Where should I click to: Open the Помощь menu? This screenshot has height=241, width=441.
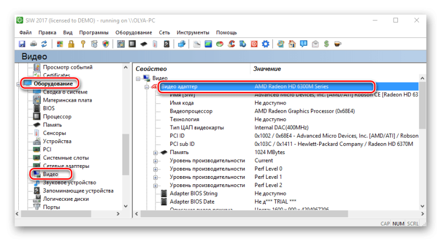coord(226,32)
